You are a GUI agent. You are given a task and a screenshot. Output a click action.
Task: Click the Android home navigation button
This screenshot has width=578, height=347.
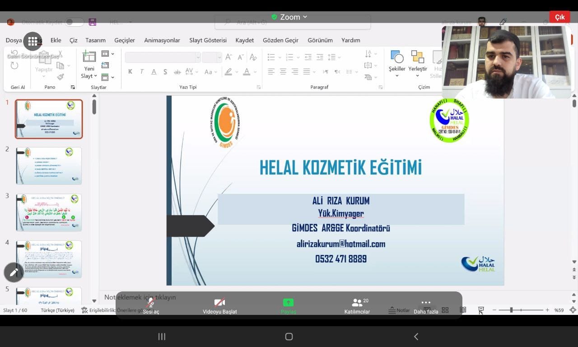pyautogui.click(x=289, y=337)
